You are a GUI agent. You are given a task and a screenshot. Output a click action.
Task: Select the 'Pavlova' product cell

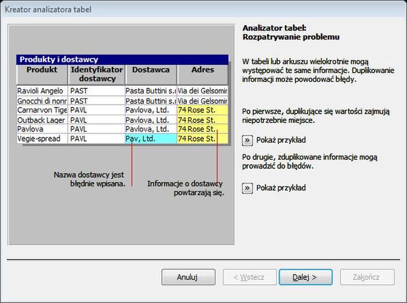tap(42, 129)
